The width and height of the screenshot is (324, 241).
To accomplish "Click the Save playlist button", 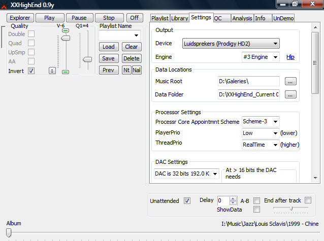I will 109,58.
